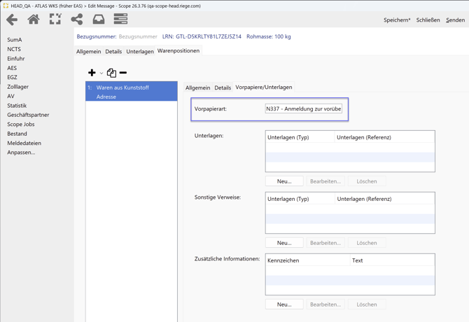Switch to the Unterlagen top tab
This screenshot has height=322, width=469.
tap(139, 51)
